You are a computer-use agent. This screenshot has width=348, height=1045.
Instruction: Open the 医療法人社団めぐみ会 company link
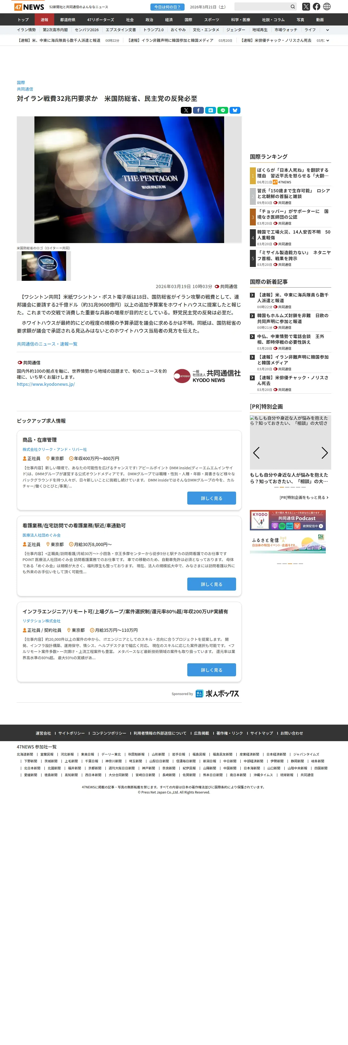(x=41, y=536)
